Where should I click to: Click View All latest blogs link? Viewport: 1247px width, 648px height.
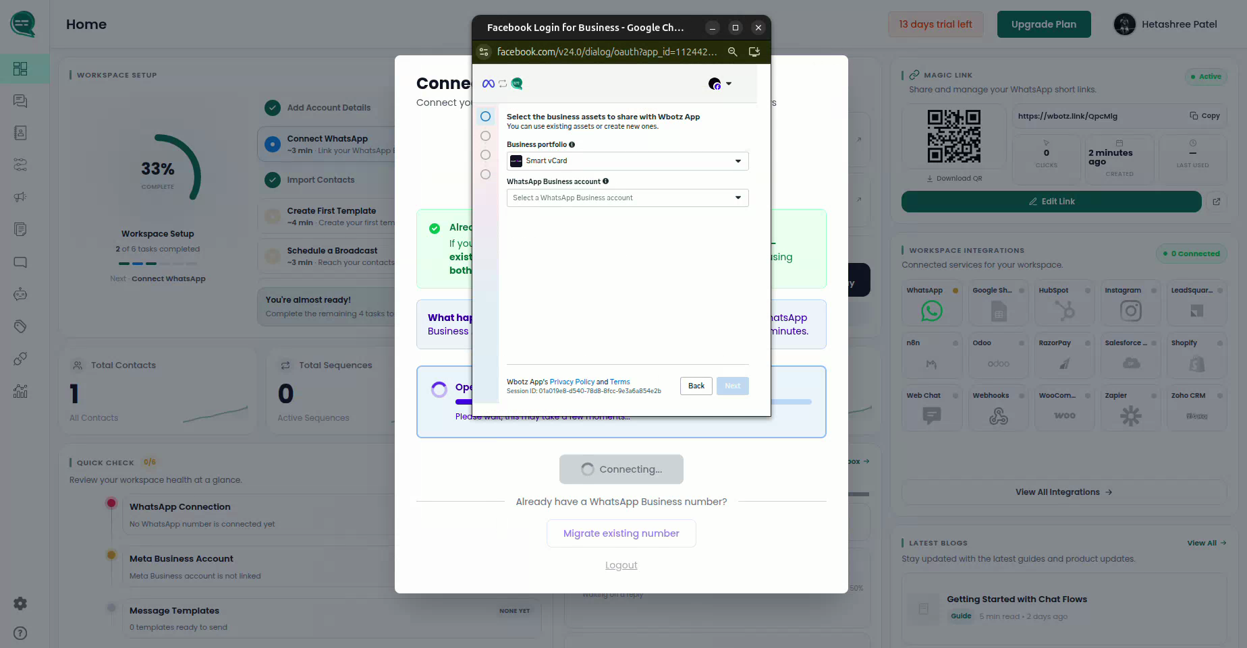(1207, 543)
